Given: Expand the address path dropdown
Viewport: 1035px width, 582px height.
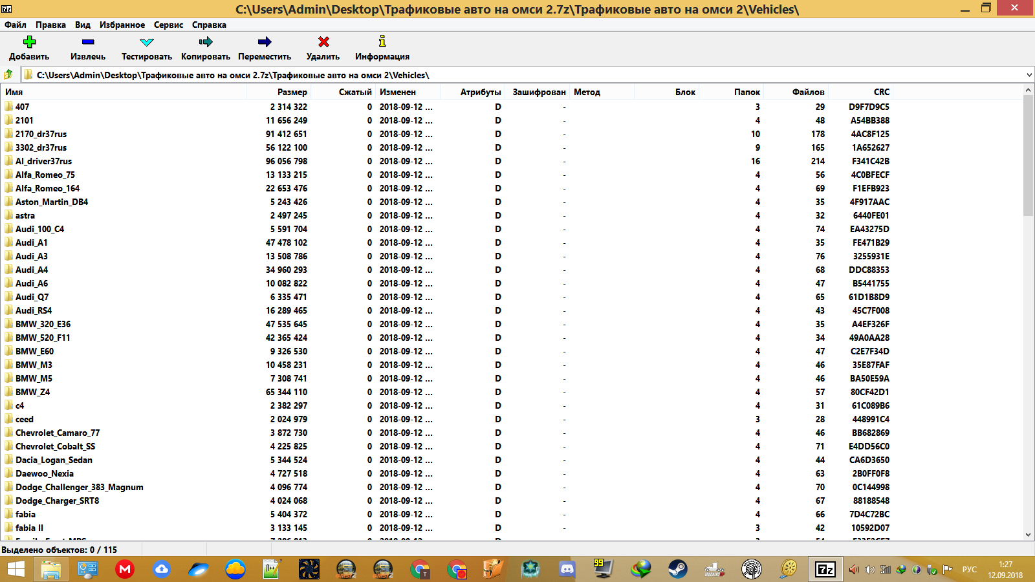Looking at the screenshot, I should [x=1029, y=75].
